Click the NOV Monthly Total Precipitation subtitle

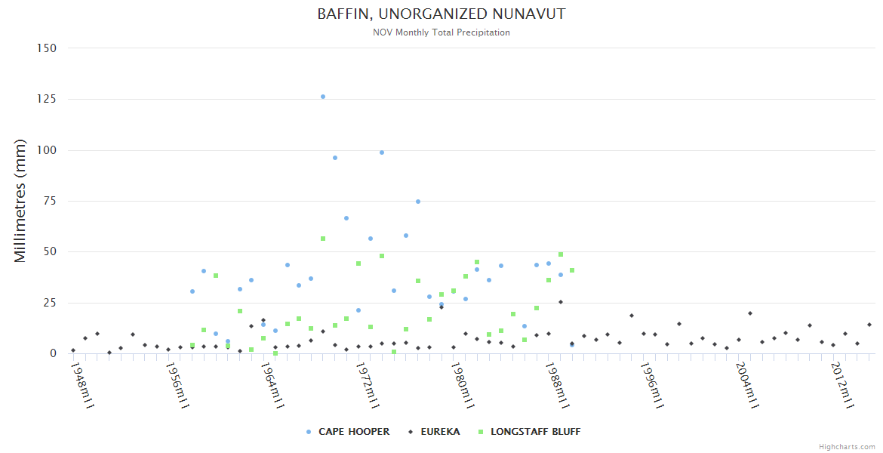[x=441, y=32]
